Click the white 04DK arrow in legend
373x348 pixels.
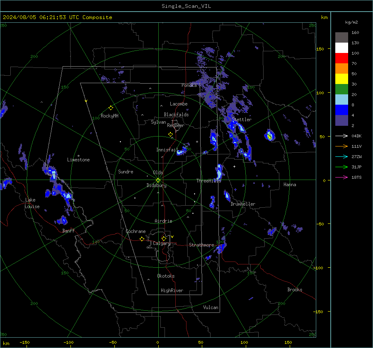(342, 136)
